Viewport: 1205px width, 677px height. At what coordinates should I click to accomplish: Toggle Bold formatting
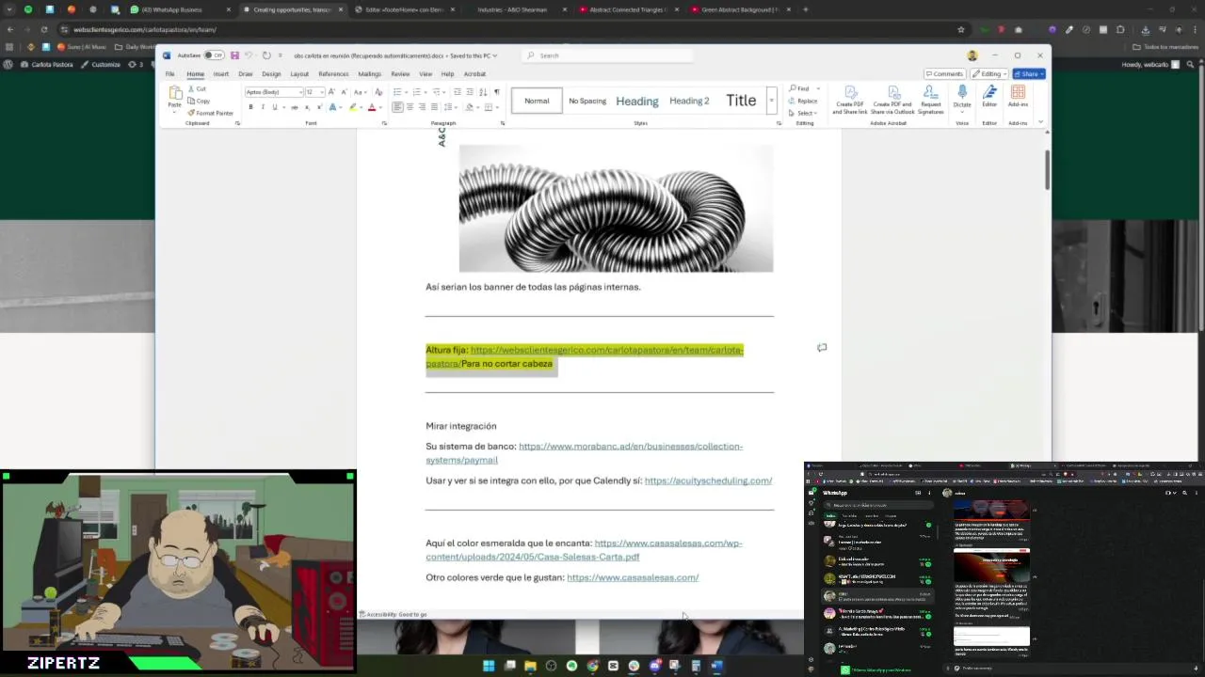(250, 107)
